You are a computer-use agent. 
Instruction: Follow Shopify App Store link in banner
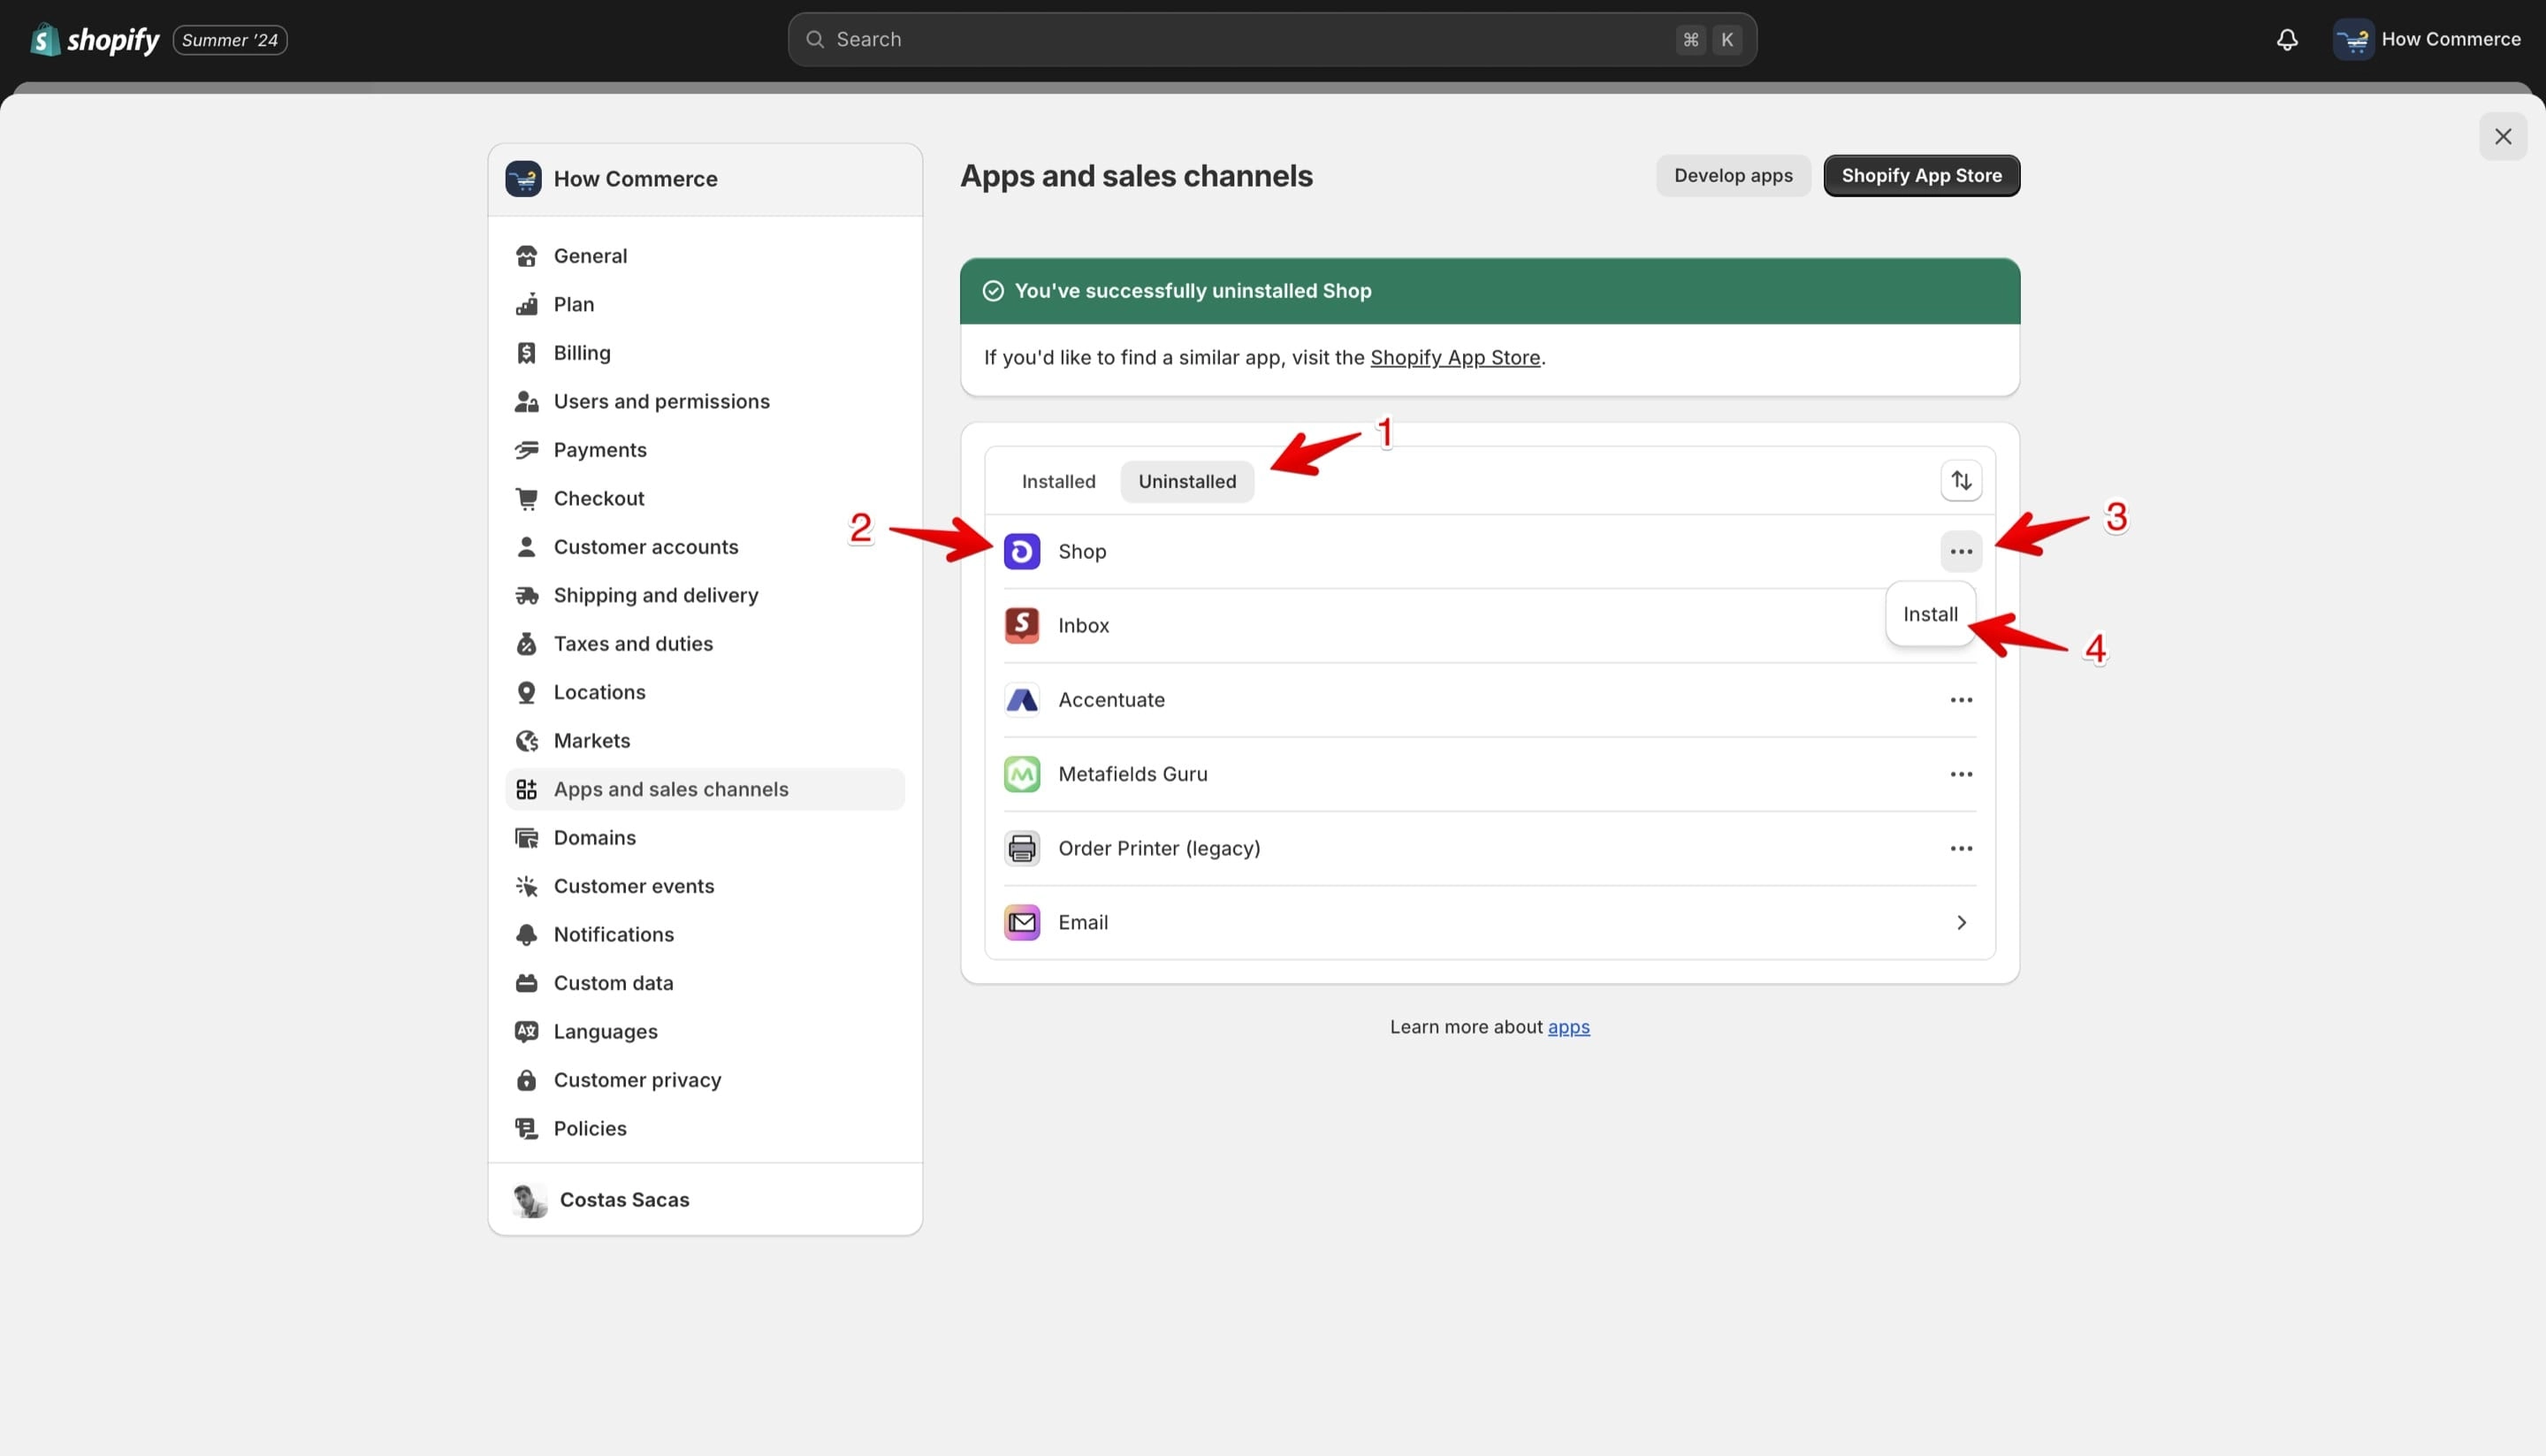[1454, 358]
